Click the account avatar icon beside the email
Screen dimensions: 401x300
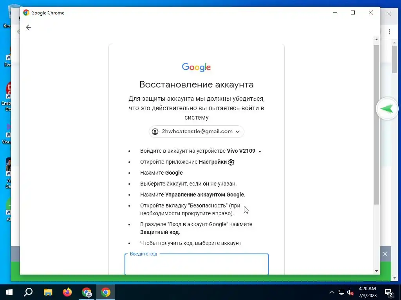tap(155, 132)
